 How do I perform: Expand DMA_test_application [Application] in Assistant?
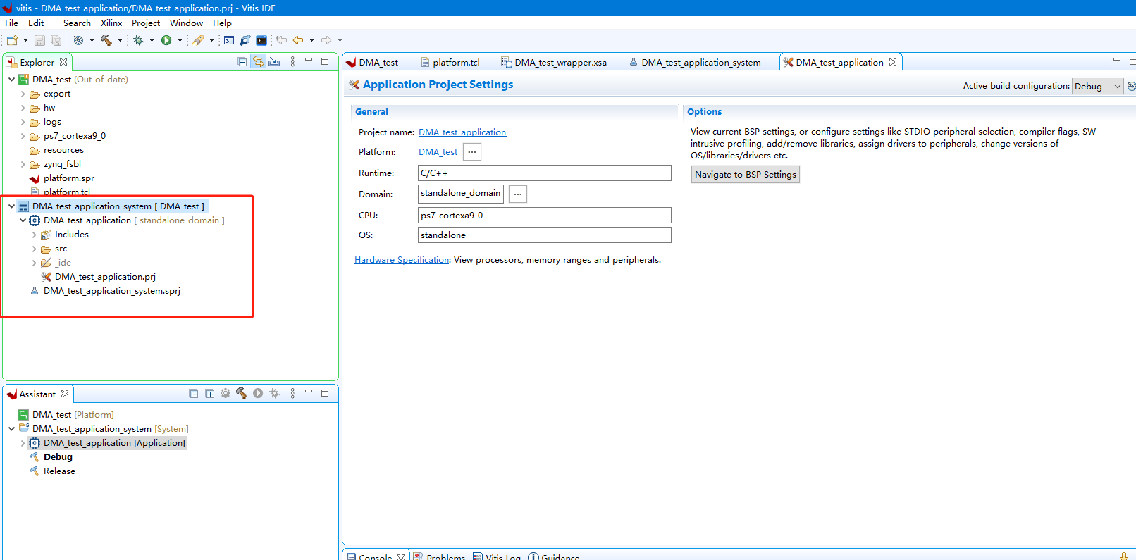(x=23, y=443)
